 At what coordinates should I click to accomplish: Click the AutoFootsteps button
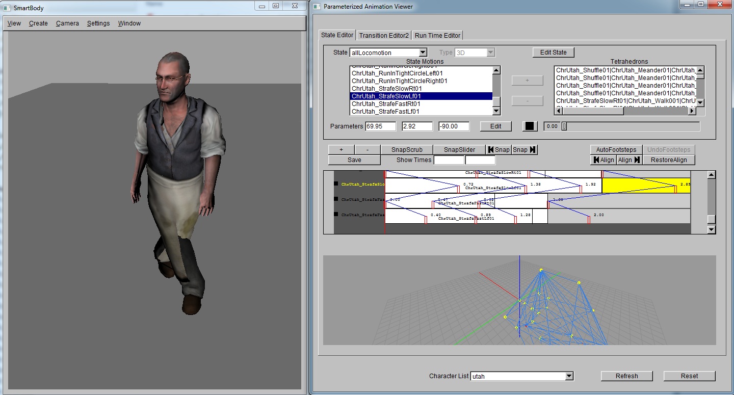coord(616,150)
